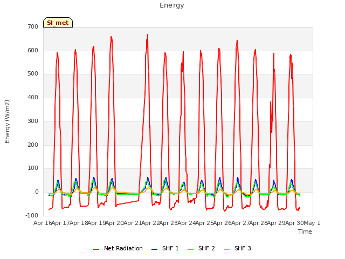Screen dimensions: 345x259
Task: Click the blue SHF 1 legend swatch
Action: tap(155, 249)
